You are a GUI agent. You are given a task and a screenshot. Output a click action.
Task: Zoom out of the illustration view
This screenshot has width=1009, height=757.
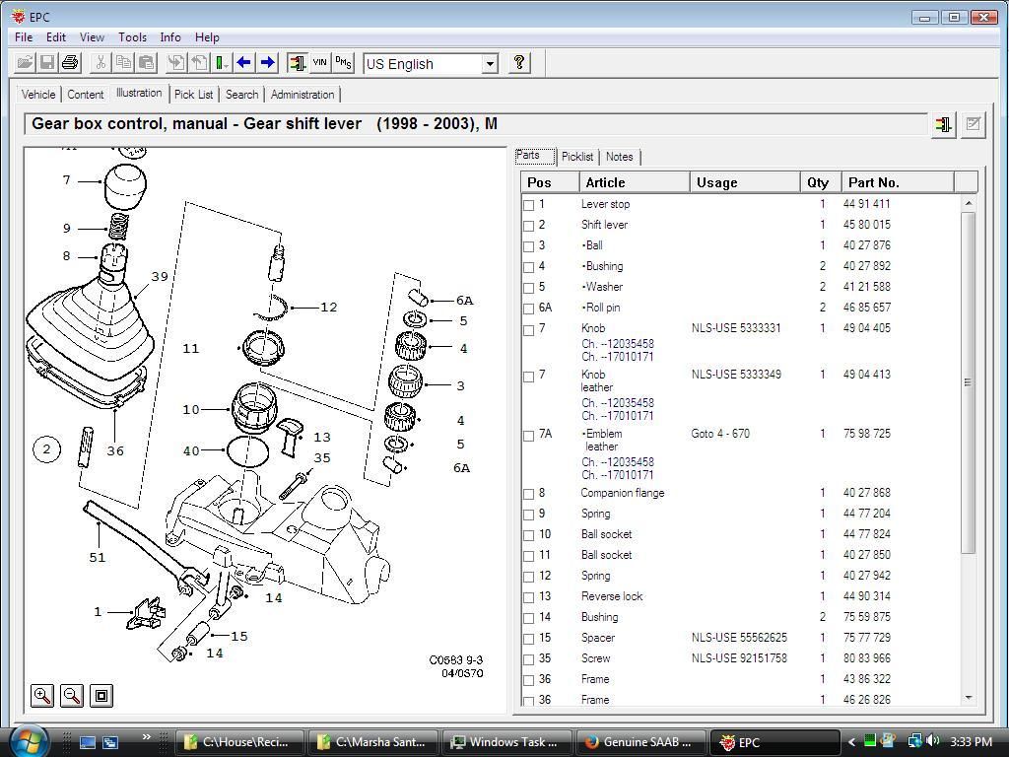click(70, 695)
